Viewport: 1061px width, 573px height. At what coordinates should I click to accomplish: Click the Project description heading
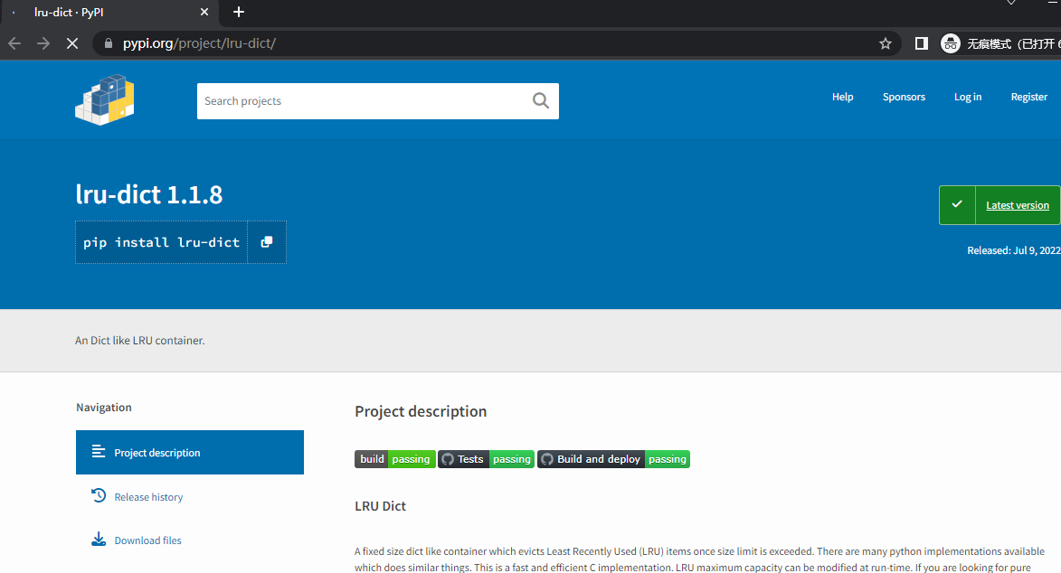point(421,411)
